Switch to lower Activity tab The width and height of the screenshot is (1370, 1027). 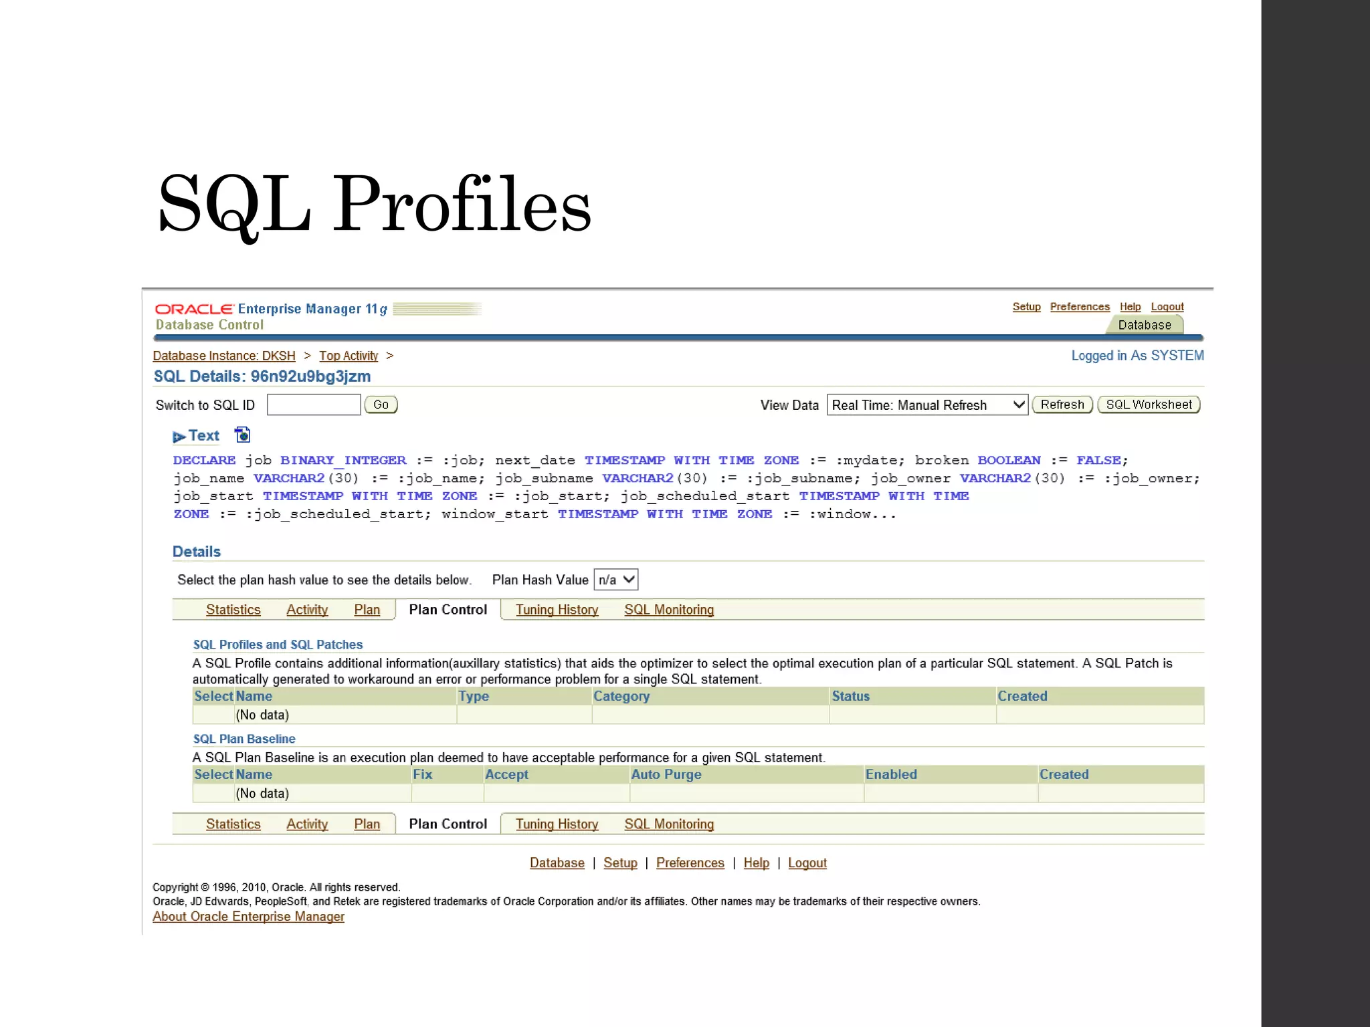(307, 824)
